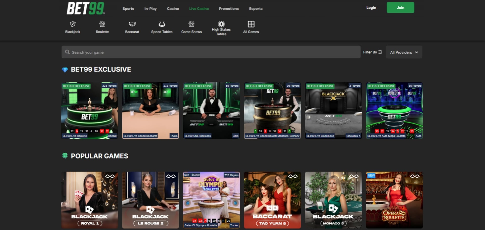Viewport: 485px width, 230px height.
Task: Click the BET99 logo
Action: pyautogui.click(x=86, y=8)
